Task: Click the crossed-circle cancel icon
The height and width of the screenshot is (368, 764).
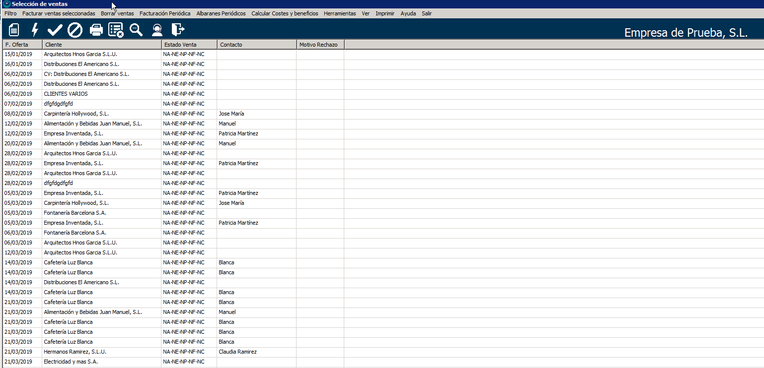Action: (x=75, y=30)
